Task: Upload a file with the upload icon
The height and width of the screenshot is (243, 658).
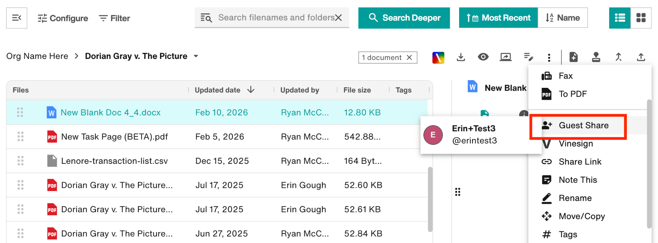Action: pyautogui.click(x=641, y=57)
